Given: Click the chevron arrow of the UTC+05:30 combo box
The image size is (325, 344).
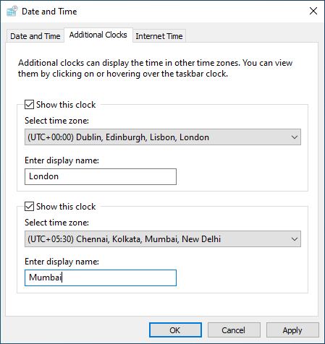Looking at the screenshot, I should [294, 239].
